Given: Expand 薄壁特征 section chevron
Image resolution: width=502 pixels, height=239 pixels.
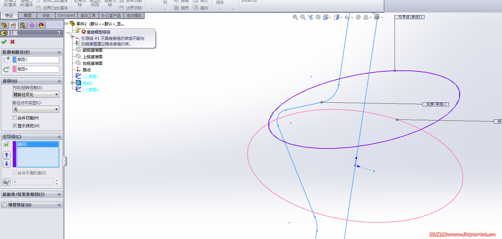Looking at the screenshot, I should (59, 205).
